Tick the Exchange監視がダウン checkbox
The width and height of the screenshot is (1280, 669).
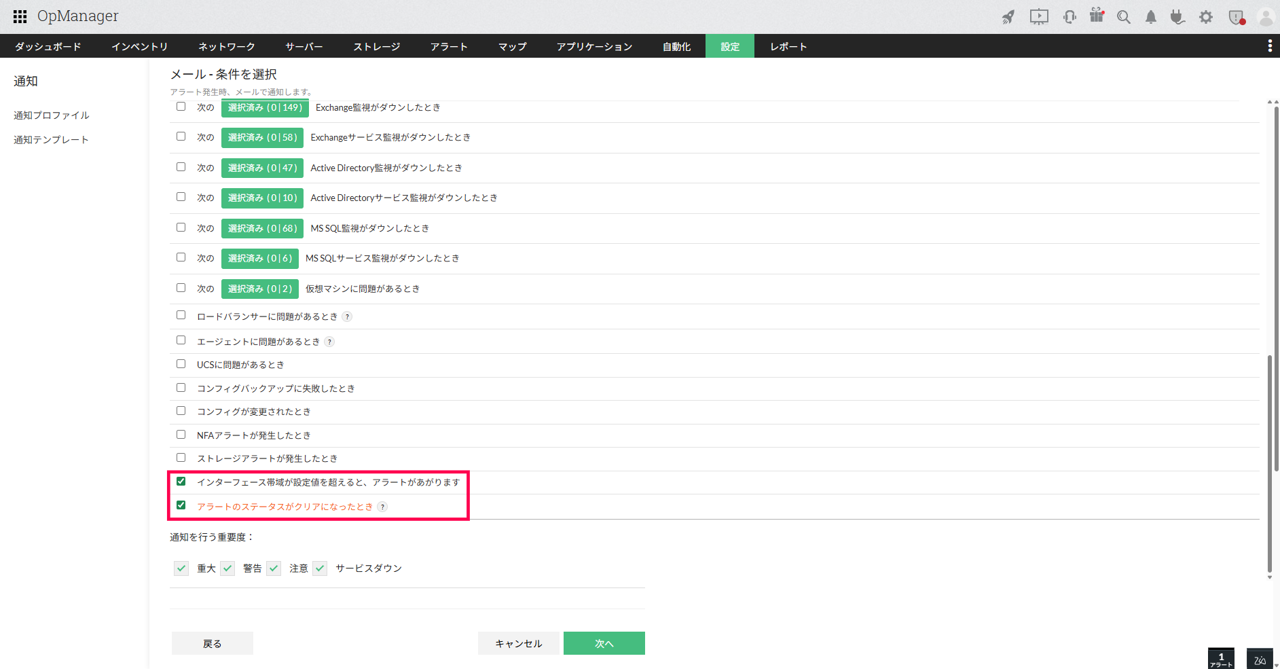[181, 107]
